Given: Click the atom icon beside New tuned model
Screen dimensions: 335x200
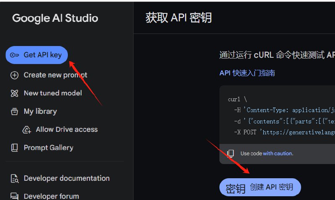Looking at the screenshot, I should click(14, 93).
